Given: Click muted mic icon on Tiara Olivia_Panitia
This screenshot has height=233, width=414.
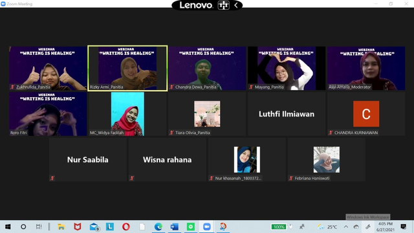Looking at the screenshot, I should pyautogui.click(x=171, y=133).
